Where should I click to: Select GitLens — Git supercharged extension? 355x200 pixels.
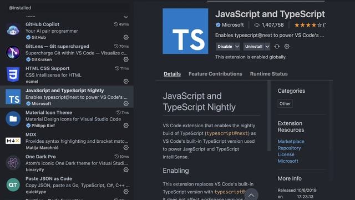point(67,53)
